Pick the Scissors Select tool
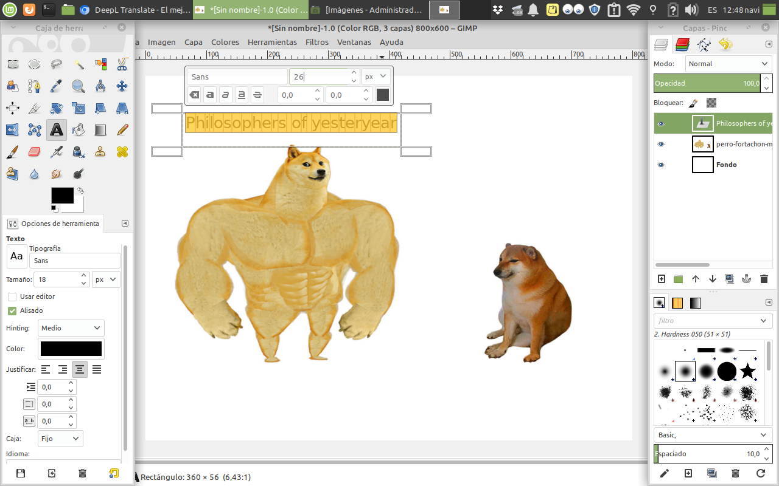 [x=122, y=64]
